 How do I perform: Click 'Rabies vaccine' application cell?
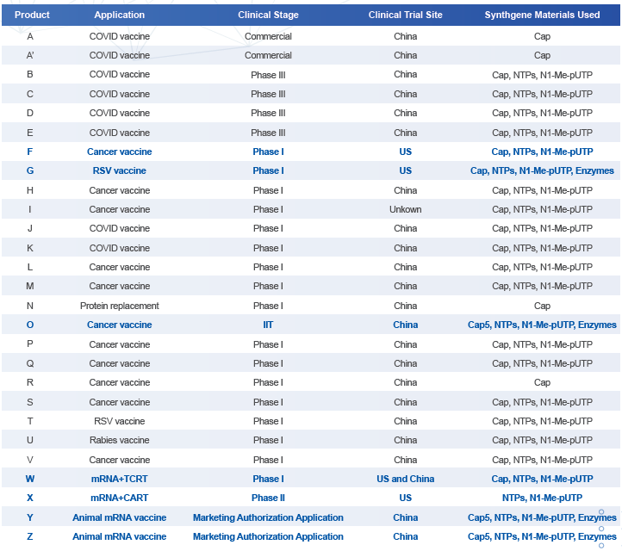click(120, 441)
